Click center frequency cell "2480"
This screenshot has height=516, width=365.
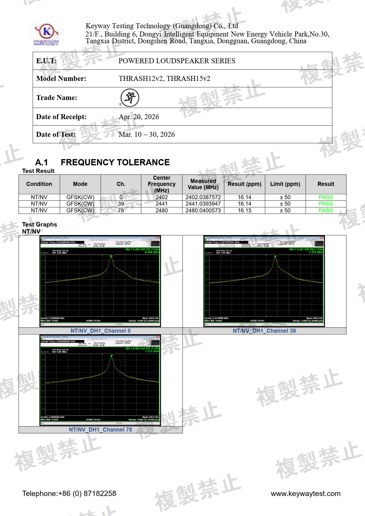[x=162, y=211]
